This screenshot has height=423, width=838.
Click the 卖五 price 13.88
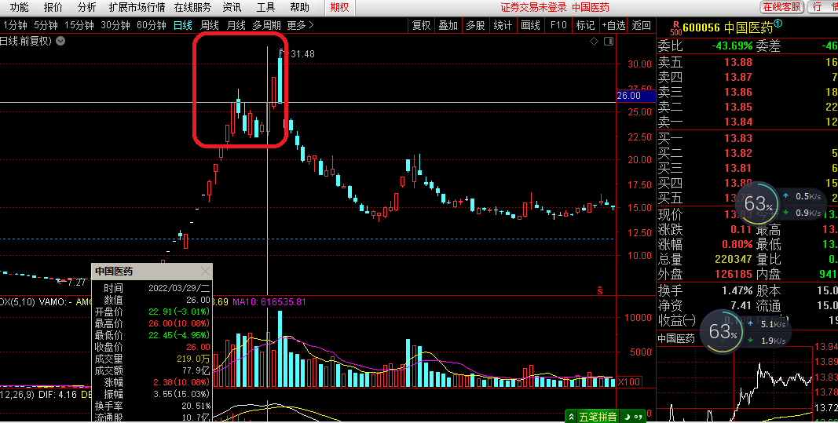pyautogui.click(x=738, y=62)
